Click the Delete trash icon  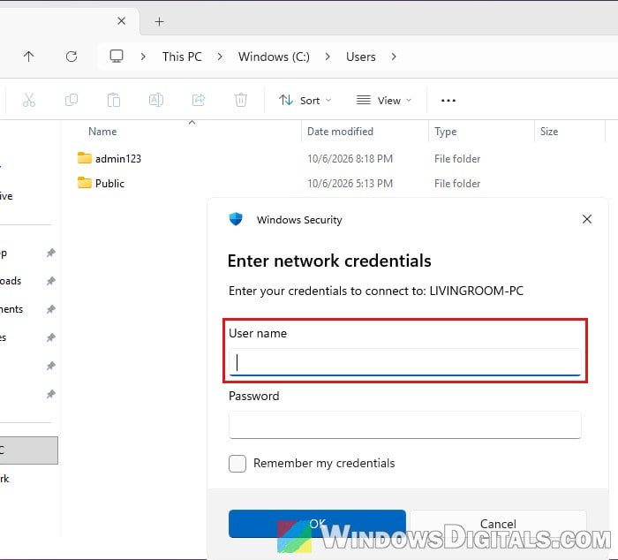(x=241, y=100)
